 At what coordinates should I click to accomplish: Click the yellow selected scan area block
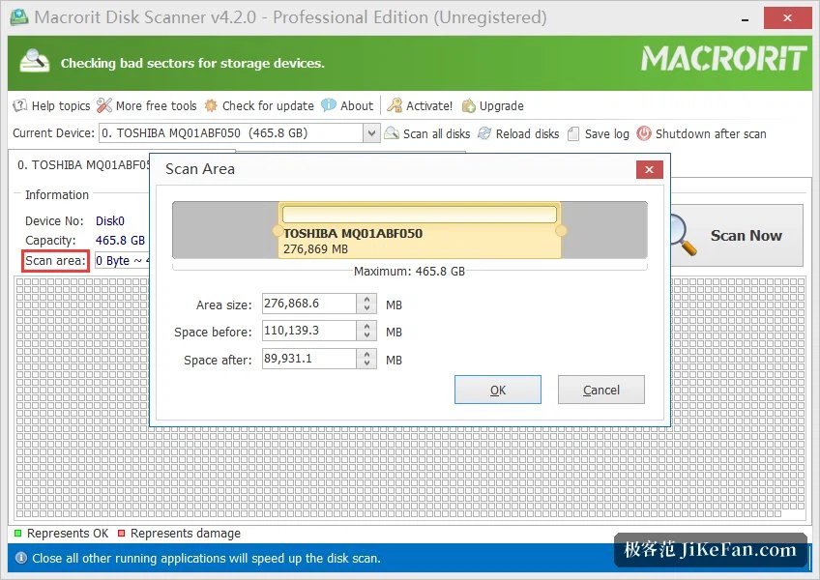(x=420, y=231)
